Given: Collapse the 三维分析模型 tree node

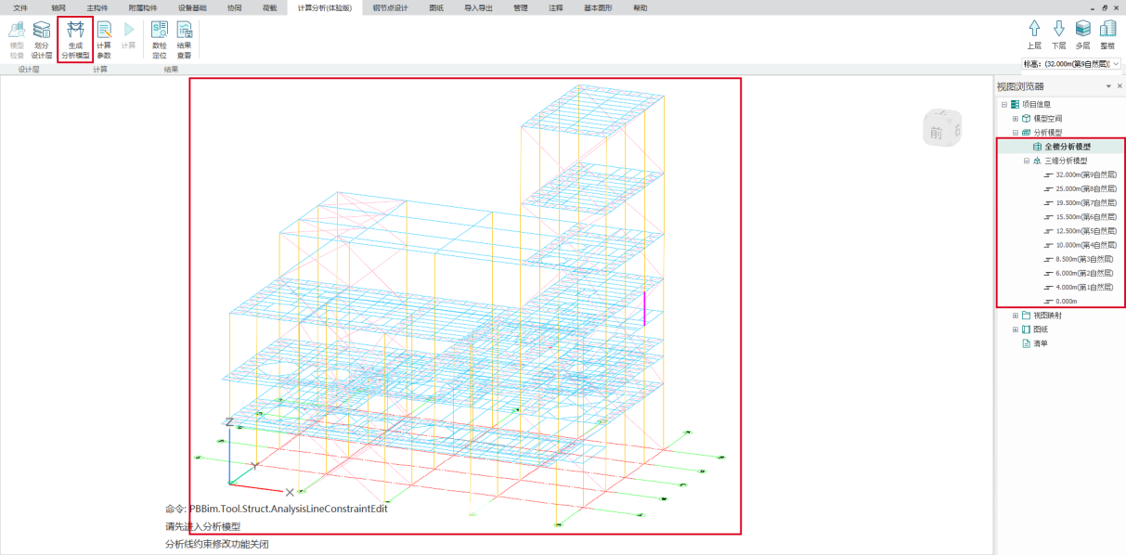Looking at the screenshot, I should pos(1027,161).
